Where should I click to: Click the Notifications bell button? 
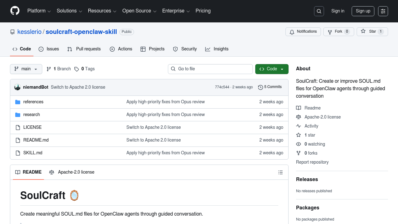pos(303,32)
